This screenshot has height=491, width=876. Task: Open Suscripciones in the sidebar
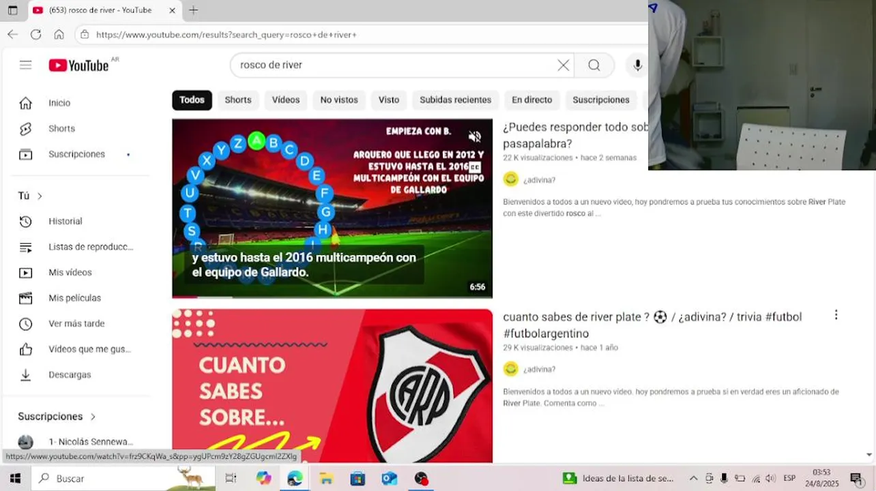point(75,154)
